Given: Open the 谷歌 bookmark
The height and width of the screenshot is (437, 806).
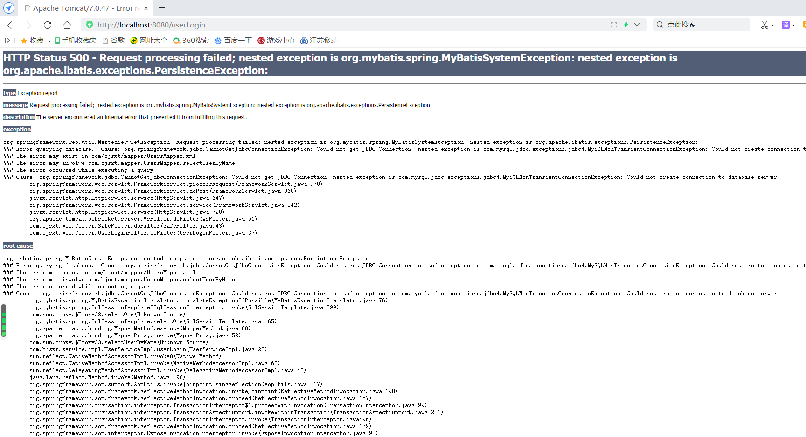Looking at the screenshot, I should click(114, 41).
